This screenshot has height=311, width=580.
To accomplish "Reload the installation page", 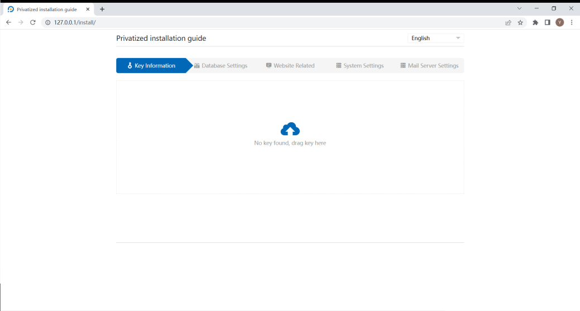I will coord(33,22).
